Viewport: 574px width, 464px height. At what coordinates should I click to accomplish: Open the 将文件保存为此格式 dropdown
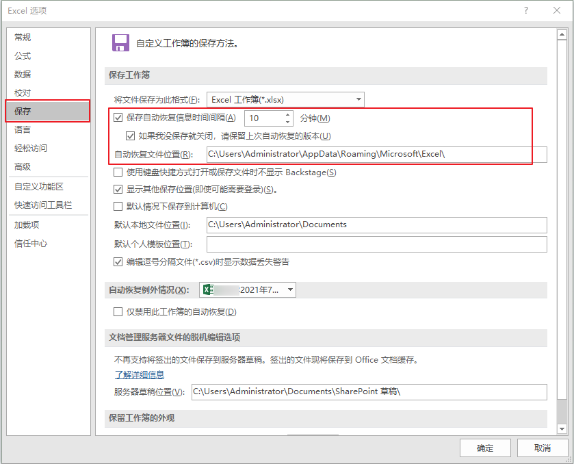285,100
